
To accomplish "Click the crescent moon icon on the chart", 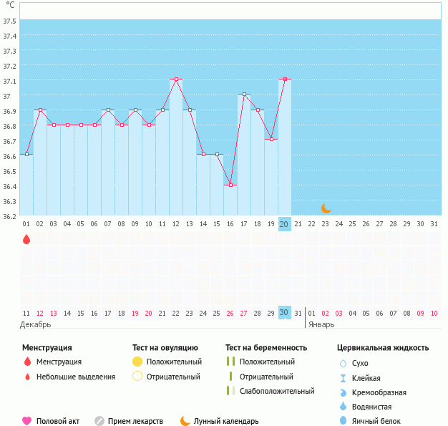I will pyautogui.click(x=326, y=208).
